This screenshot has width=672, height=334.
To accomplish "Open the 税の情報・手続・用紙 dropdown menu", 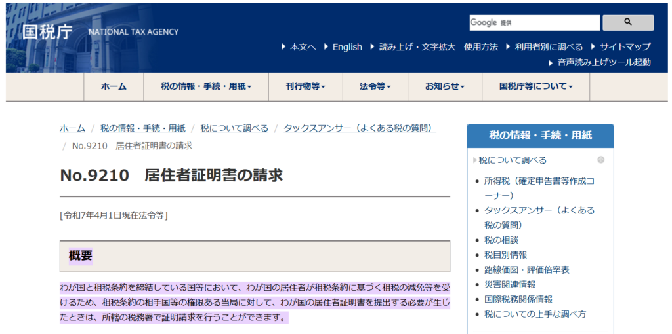I will [206, 86].
